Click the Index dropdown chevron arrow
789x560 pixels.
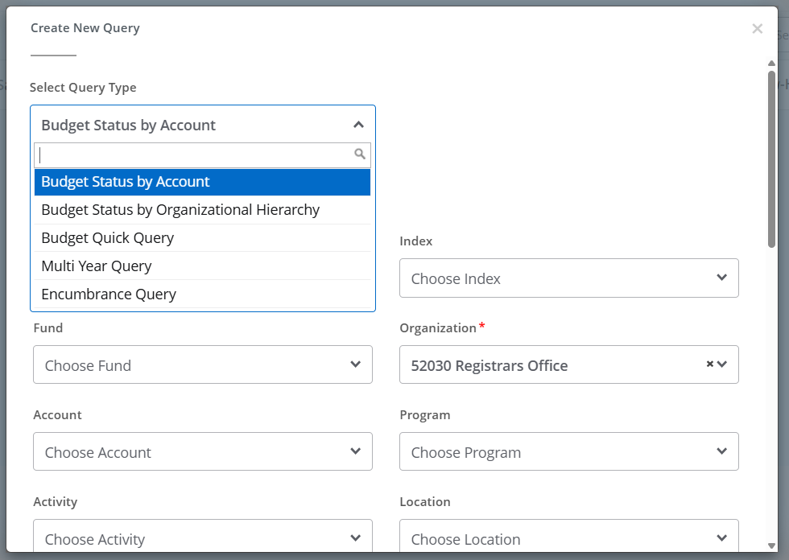tap(721, 278)
